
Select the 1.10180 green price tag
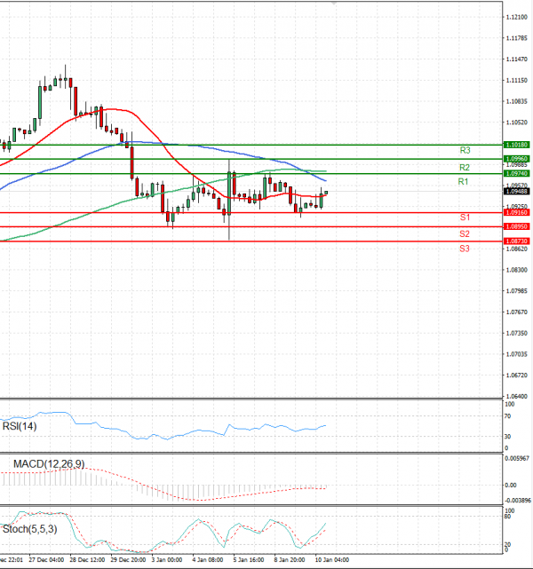coord(516,145)
